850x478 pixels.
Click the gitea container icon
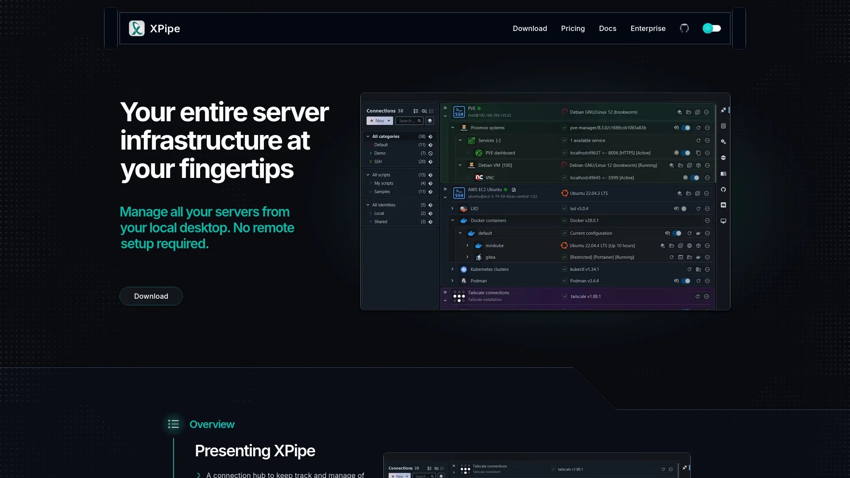tap(479, 257)
